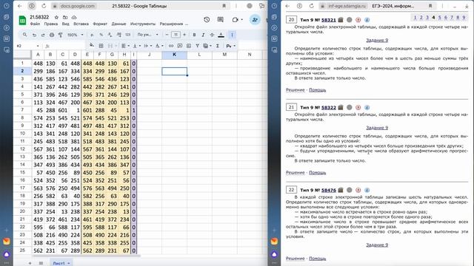Go back in the Google Sheets browser window
Image resolution: width=474 pixels, height=266 pixels.
pos(20,6)
